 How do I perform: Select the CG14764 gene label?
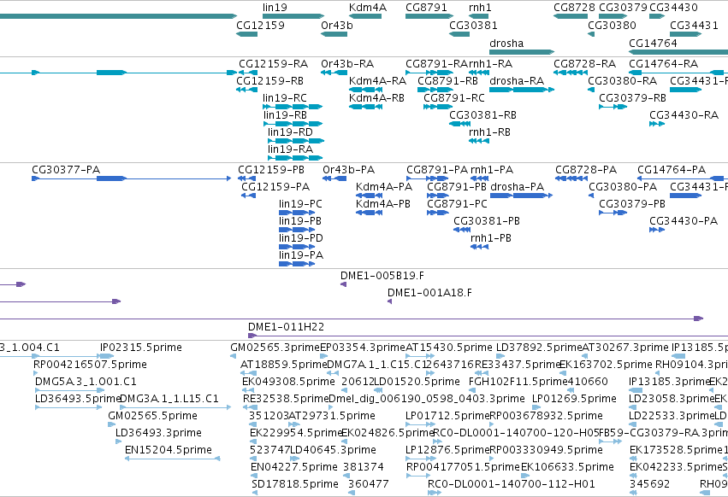tap(653, 43)
